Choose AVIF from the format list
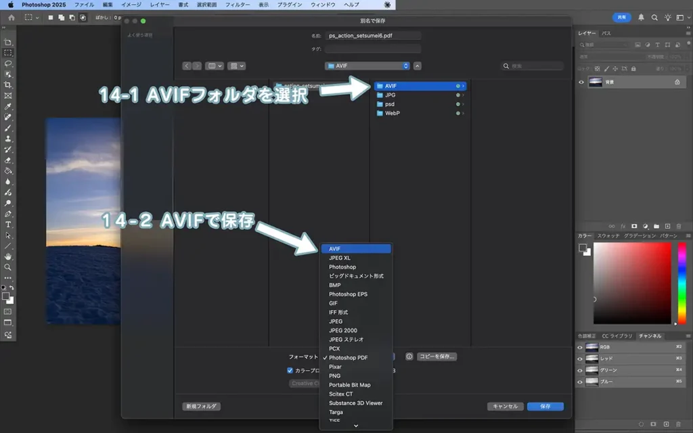Screen dimensions: 693x433 356,249
